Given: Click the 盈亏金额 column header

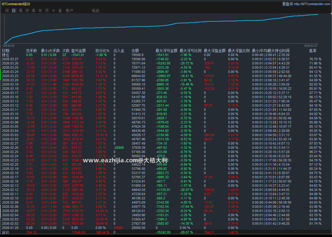Looking at the screenshot, I should pyautogui.click(x=79, y=51).
